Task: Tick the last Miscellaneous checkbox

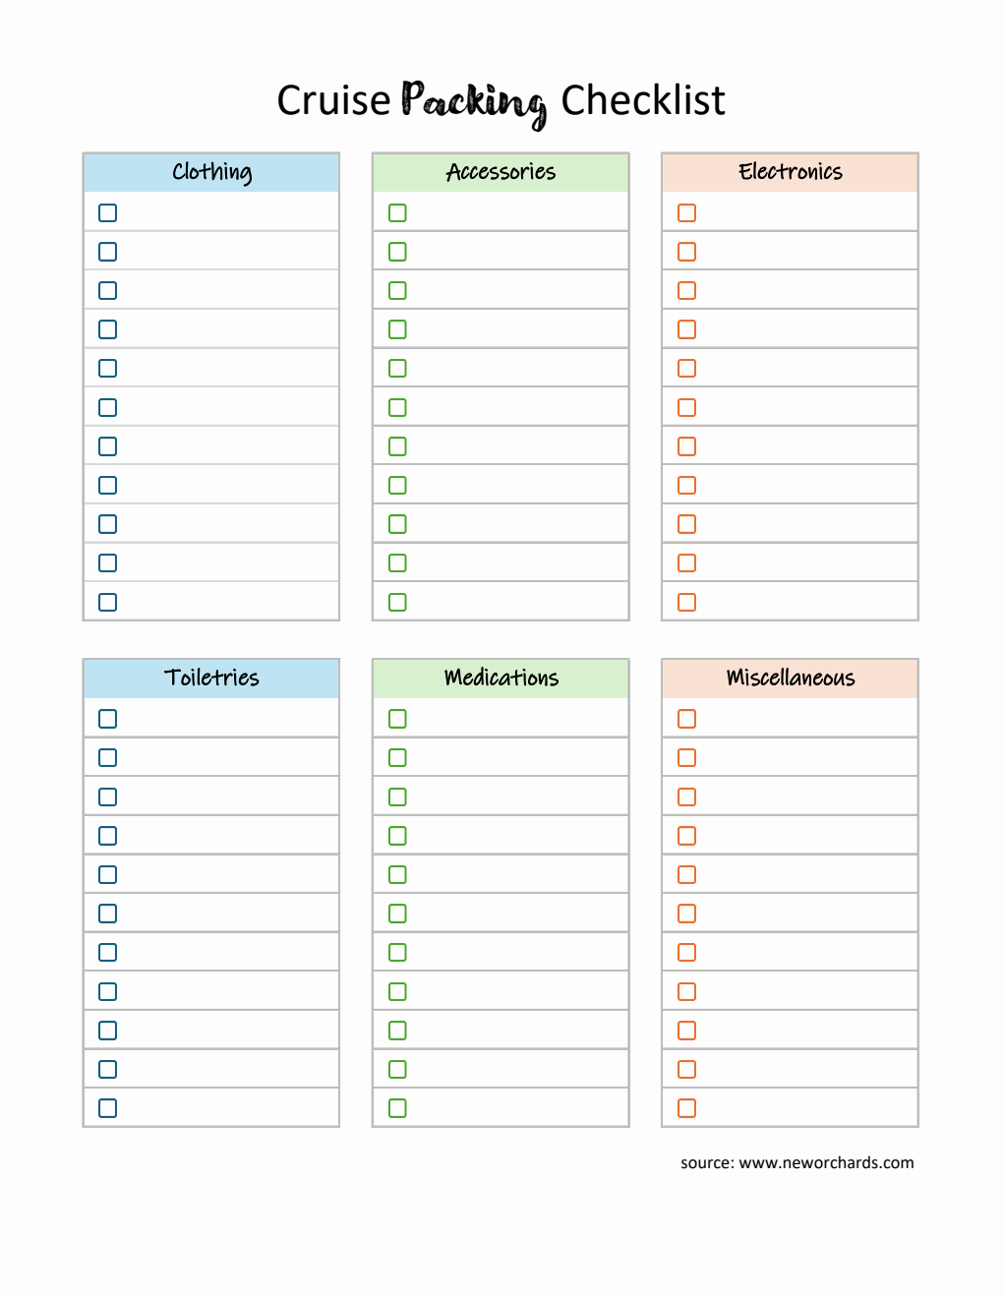Action: tap(687, 1108)
